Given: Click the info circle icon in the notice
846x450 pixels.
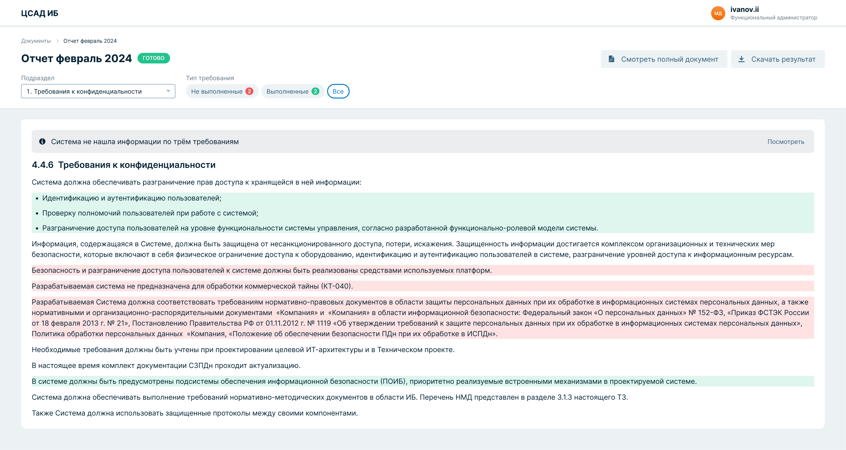Looking at the screenshot, I should click(42, 142).
